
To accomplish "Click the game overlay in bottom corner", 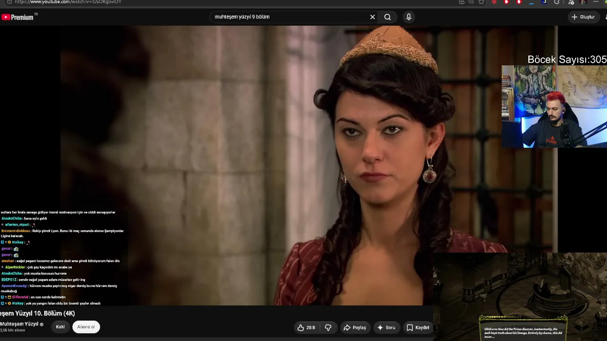I will coord(520,296).
